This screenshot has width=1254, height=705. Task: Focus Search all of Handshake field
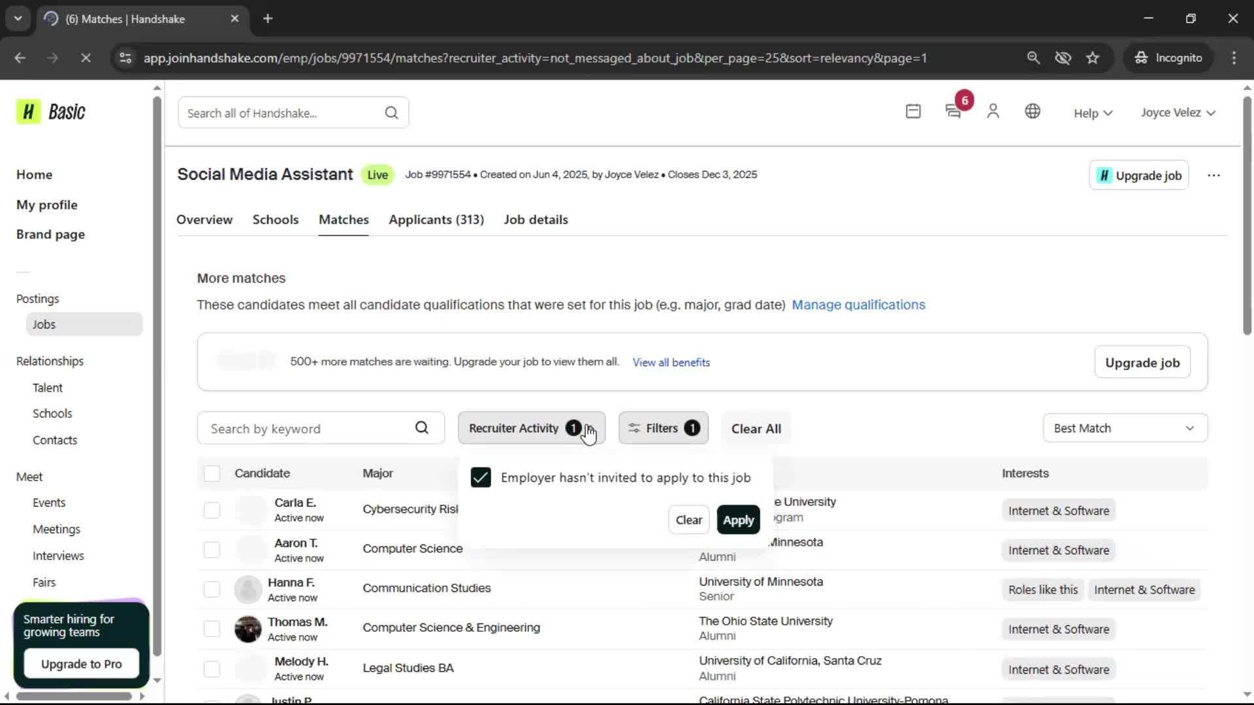pos(293,113)
